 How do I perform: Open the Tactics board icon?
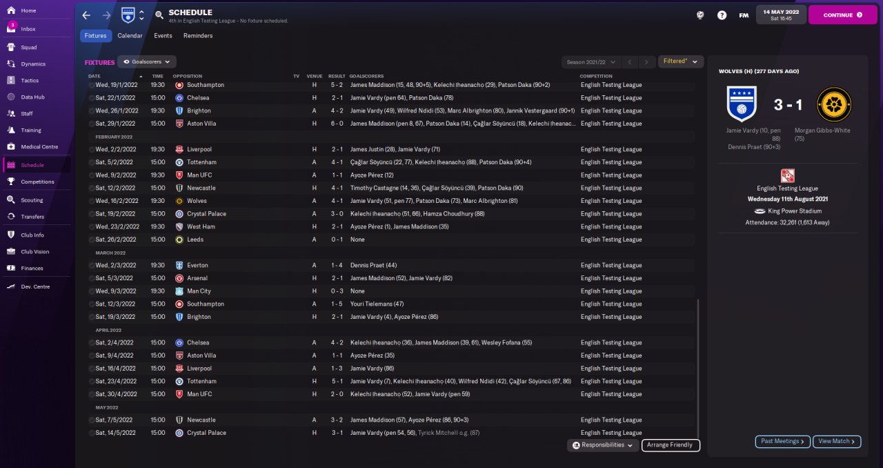(x=12, y=81)
